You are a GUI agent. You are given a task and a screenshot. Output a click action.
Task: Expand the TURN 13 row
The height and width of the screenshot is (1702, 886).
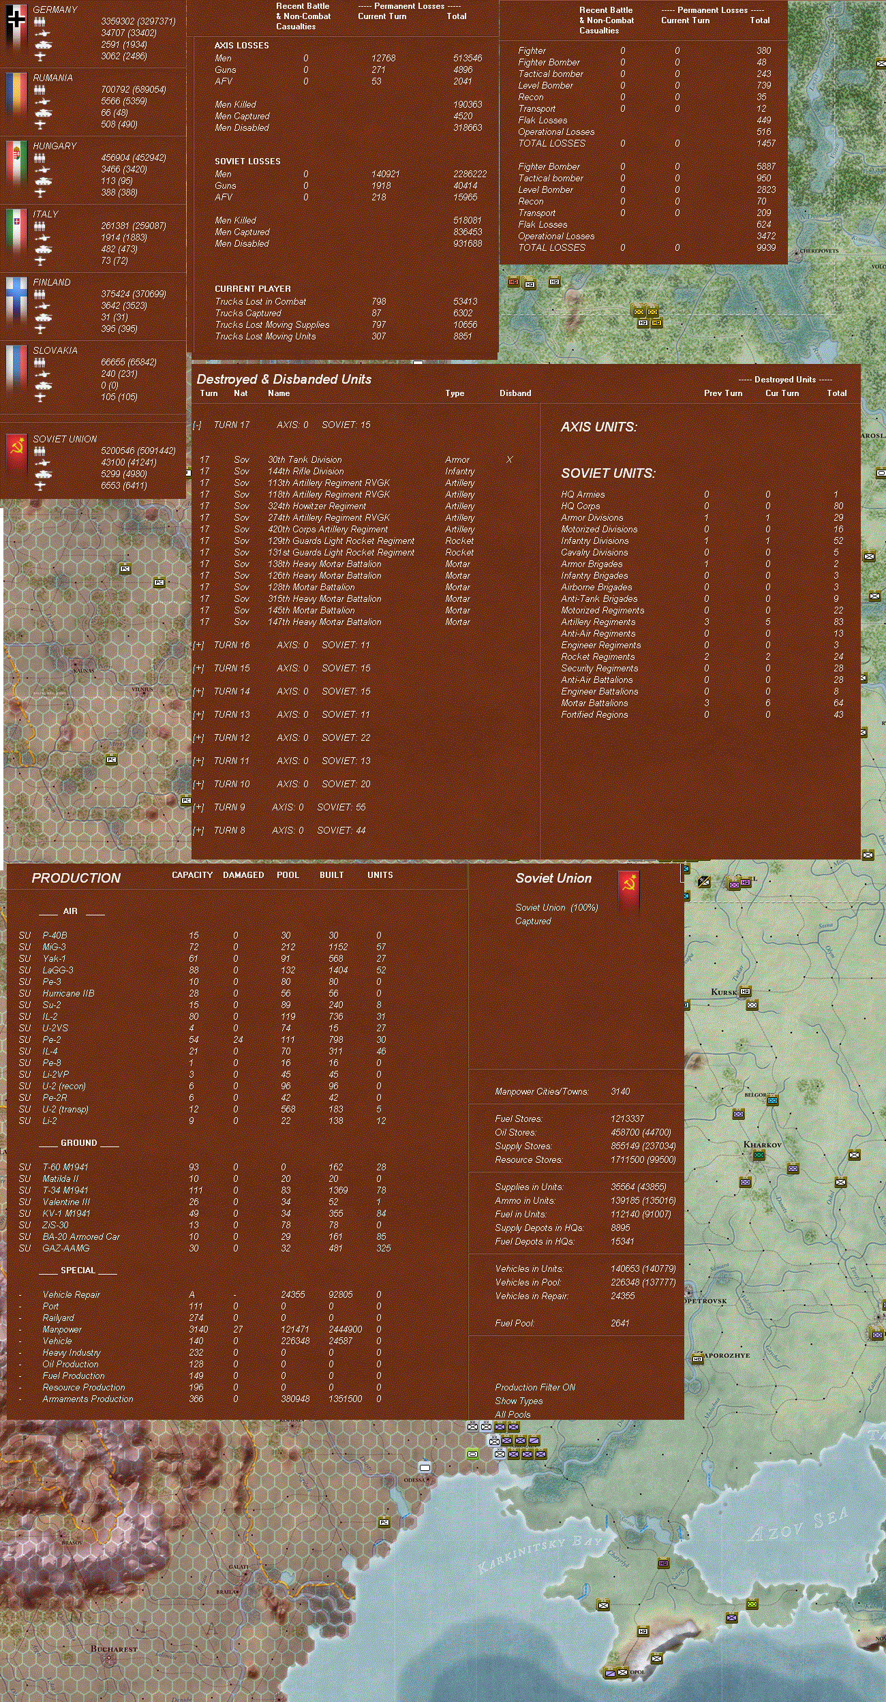(198, 715)
